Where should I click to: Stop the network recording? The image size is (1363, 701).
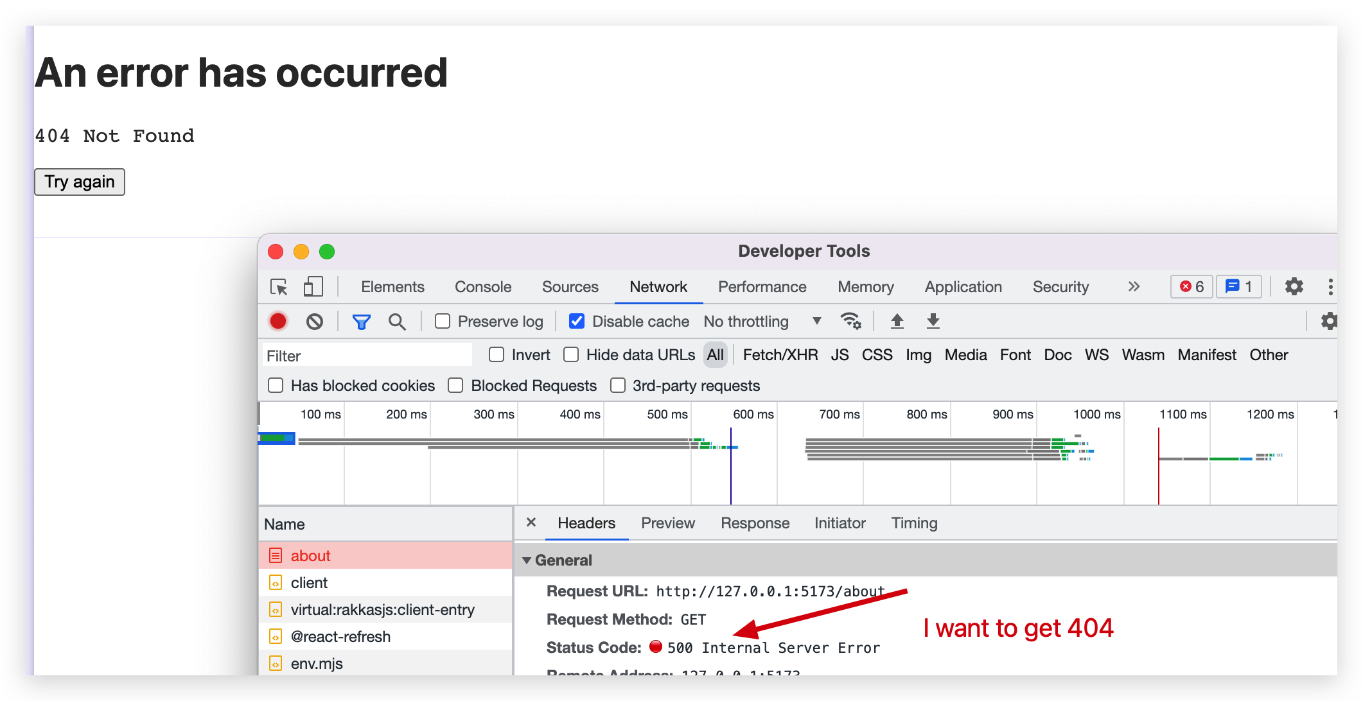277,321
